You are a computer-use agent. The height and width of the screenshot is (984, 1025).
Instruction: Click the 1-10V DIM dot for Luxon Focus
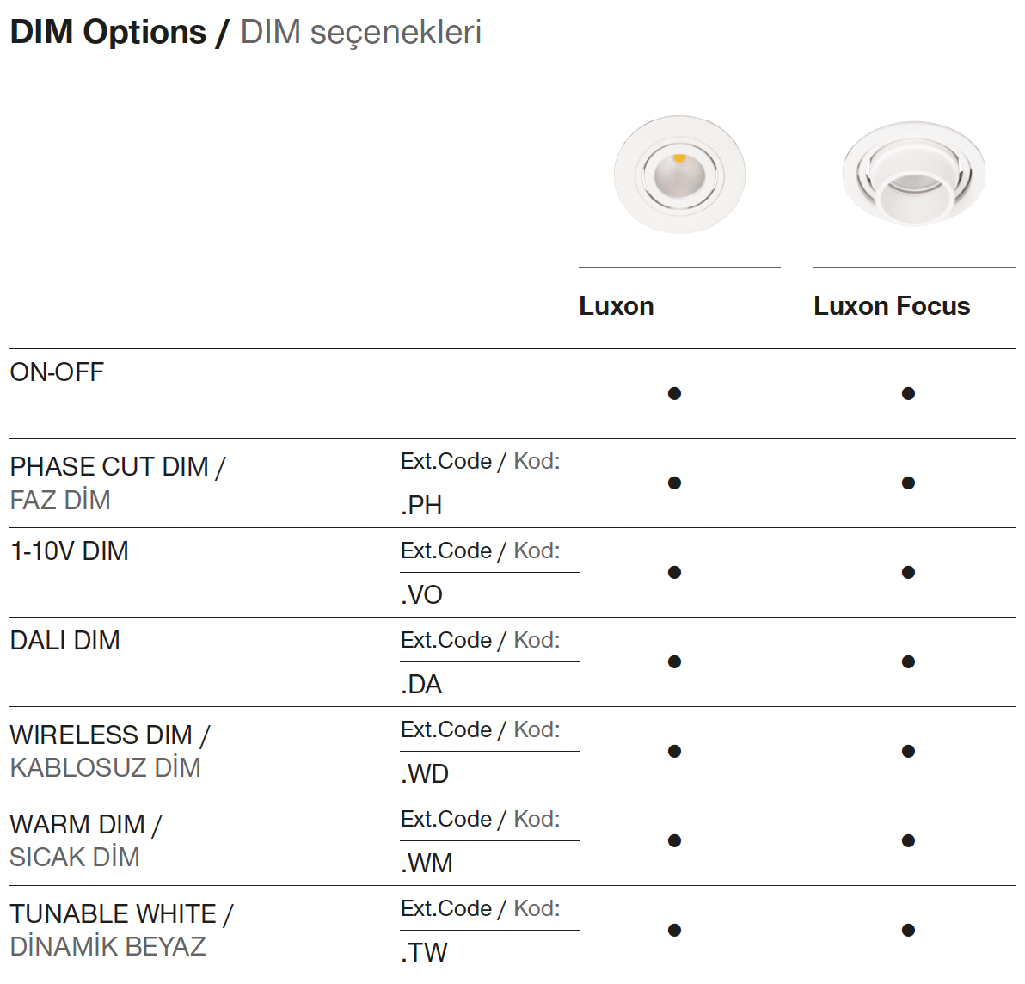[x=908, y=572]
